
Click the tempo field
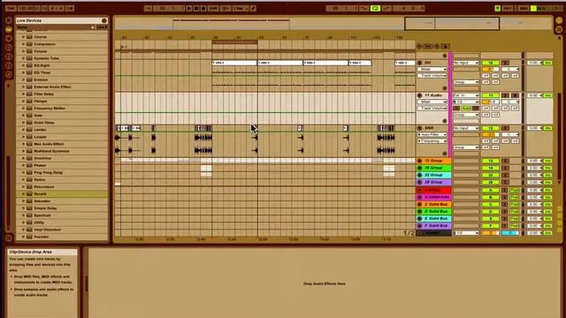tap(25, 8)
